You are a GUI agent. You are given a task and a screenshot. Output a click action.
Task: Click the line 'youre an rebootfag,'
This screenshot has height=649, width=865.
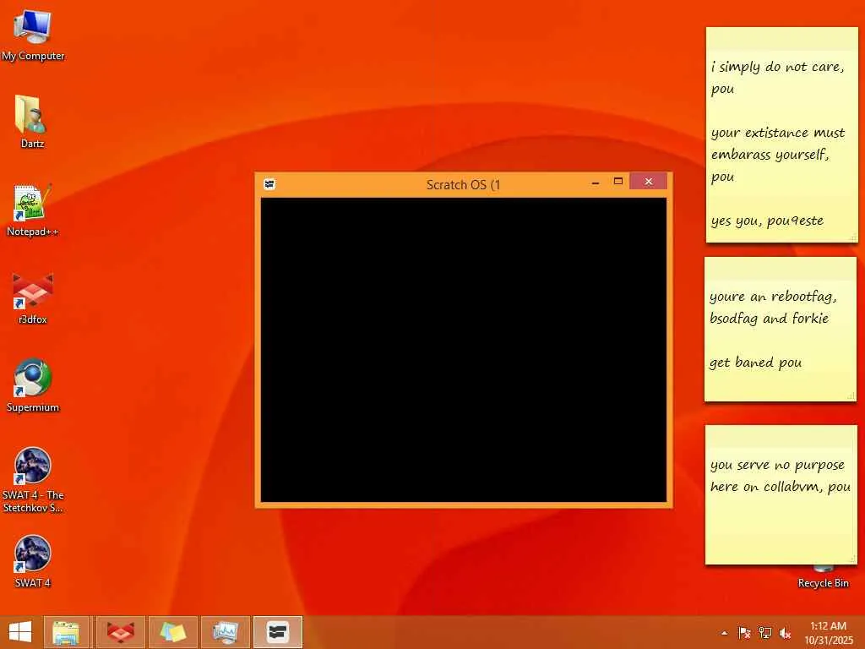773,297
